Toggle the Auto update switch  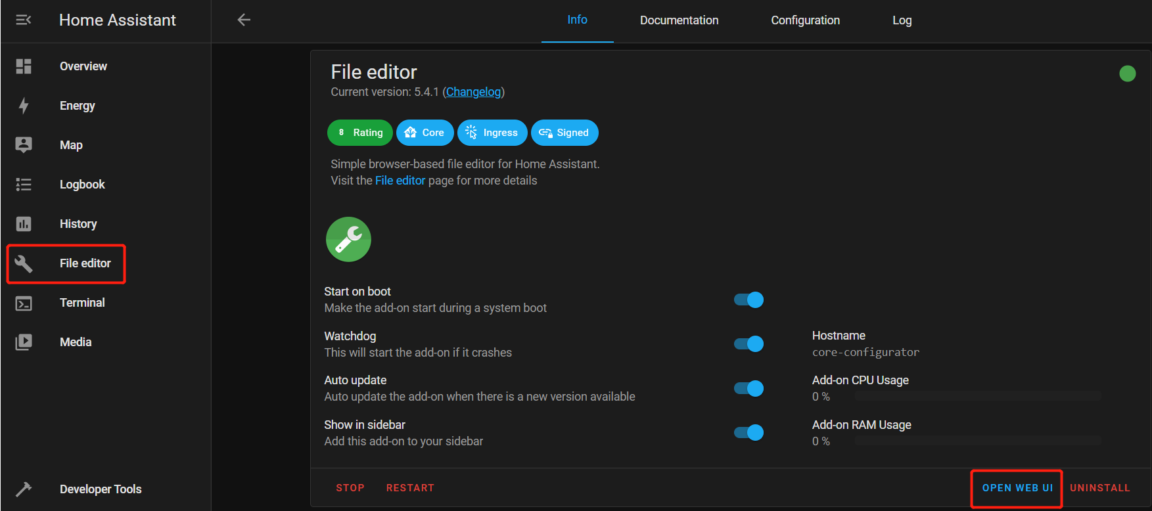tap(749, 388)
